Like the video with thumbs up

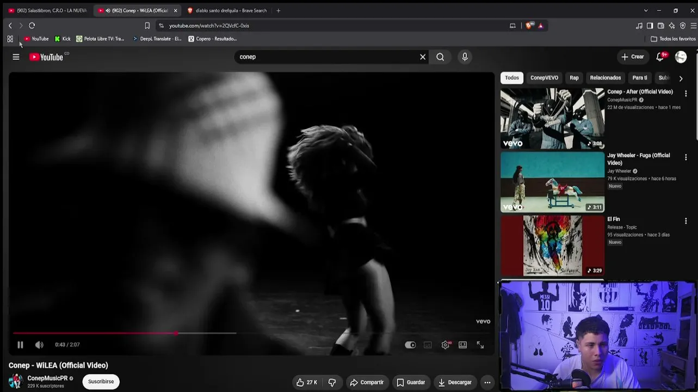click(x=306, y=382)
